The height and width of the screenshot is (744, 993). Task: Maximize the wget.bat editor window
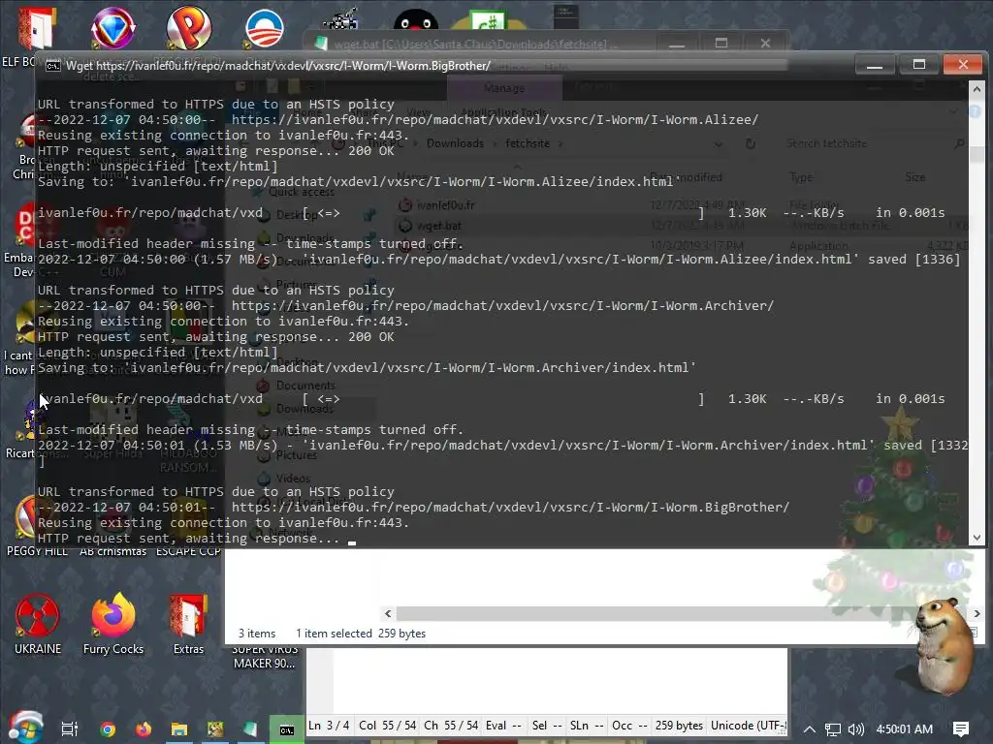(x=721, y=44)
